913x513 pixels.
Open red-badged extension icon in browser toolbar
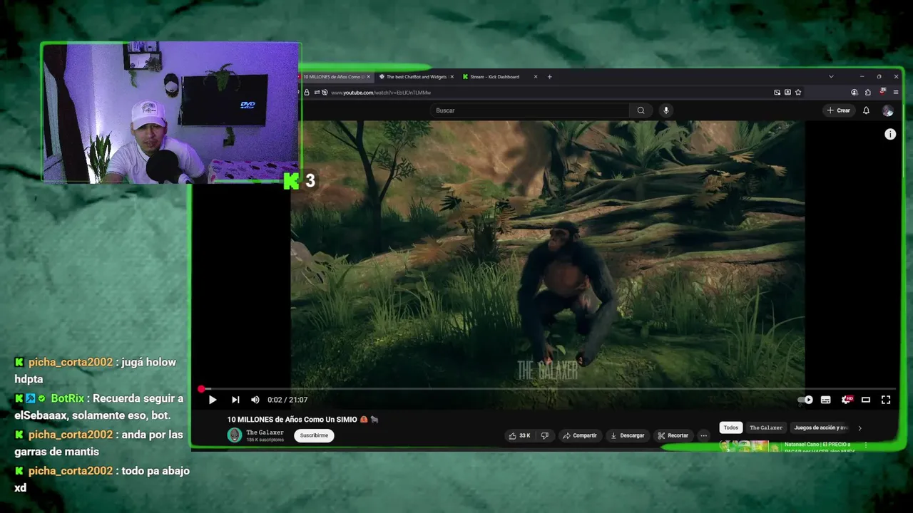click(x=882, y=92)
